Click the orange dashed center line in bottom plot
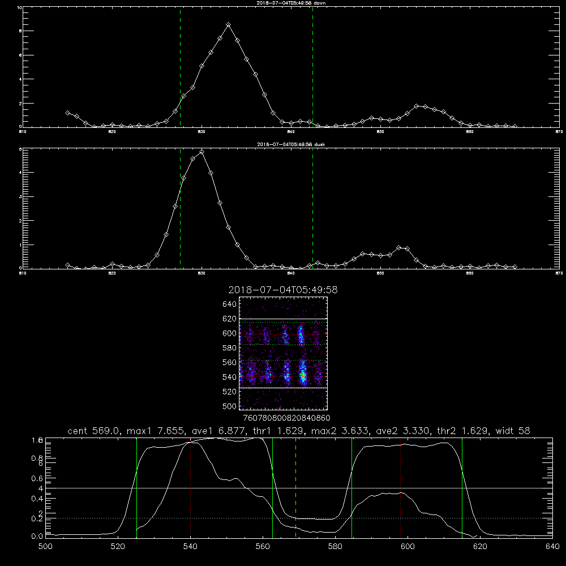 coord(295,487)
